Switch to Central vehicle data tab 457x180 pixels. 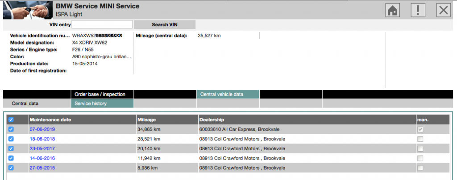coord(228,94)
